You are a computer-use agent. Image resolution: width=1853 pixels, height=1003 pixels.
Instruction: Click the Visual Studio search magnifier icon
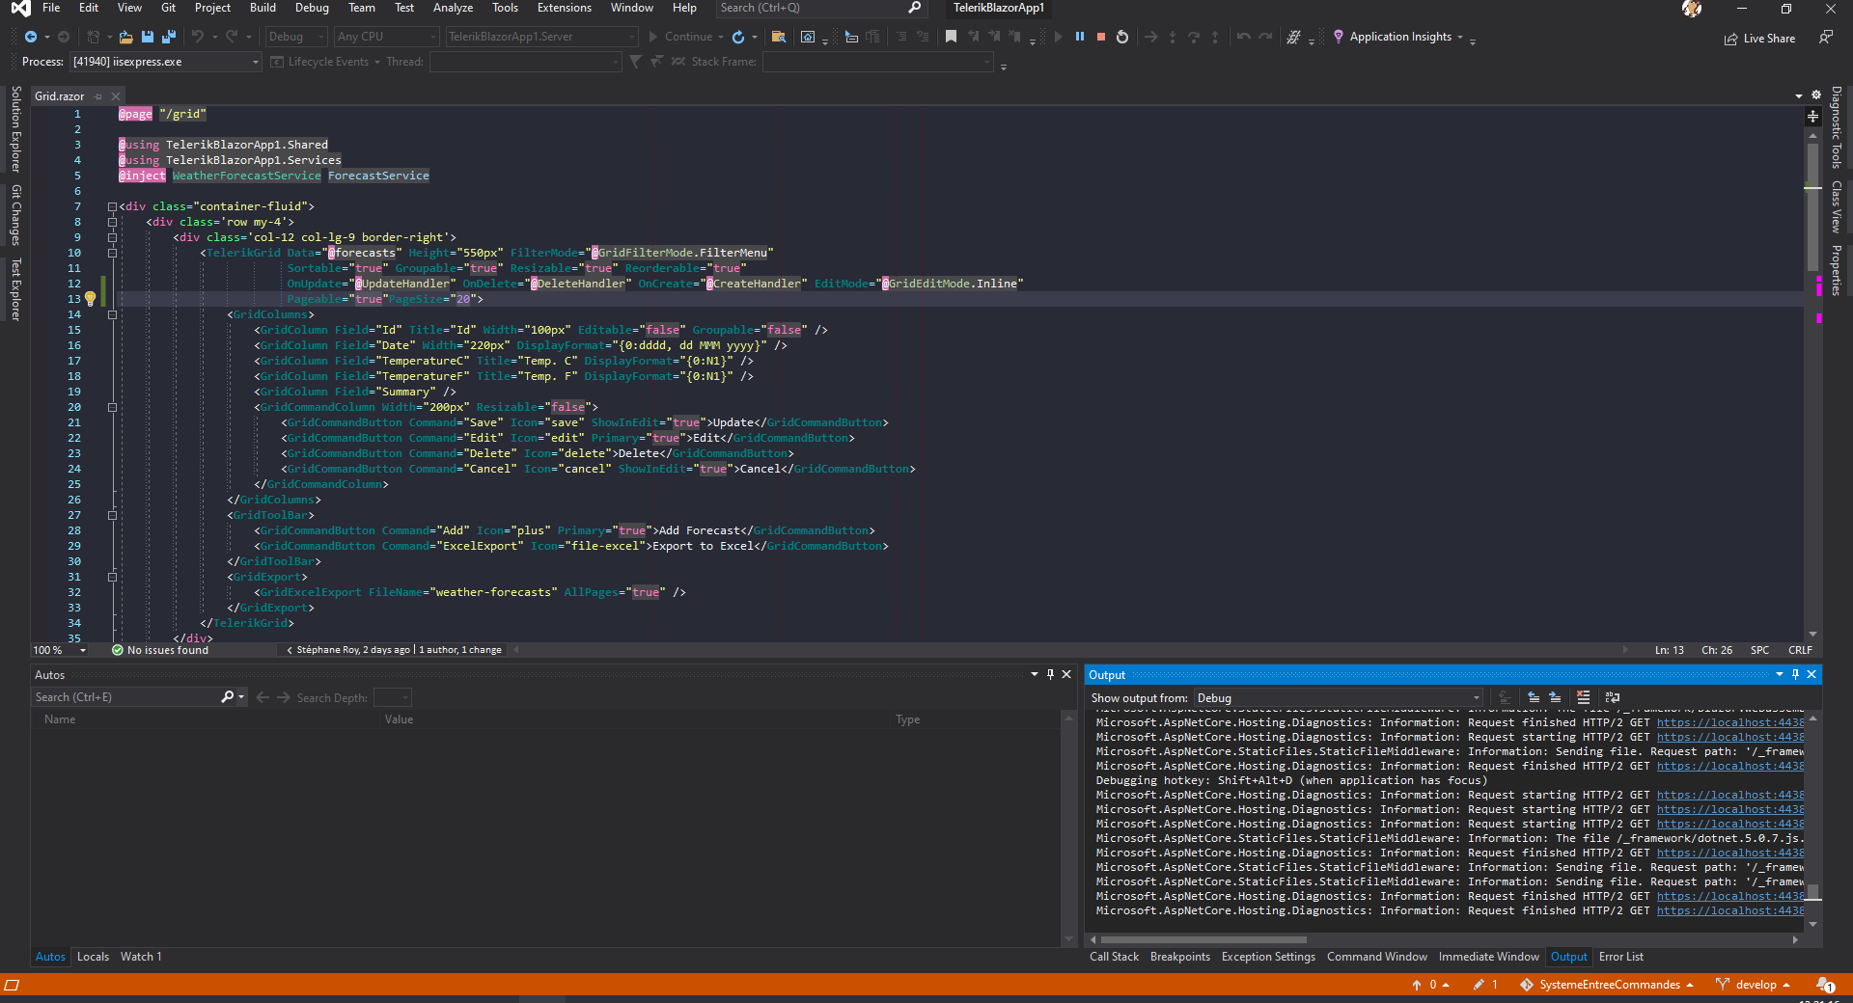[x=915, y=8]
